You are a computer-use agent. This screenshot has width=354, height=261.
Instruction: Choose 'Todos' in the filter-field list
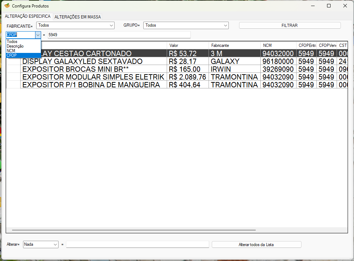pos(23,42)
